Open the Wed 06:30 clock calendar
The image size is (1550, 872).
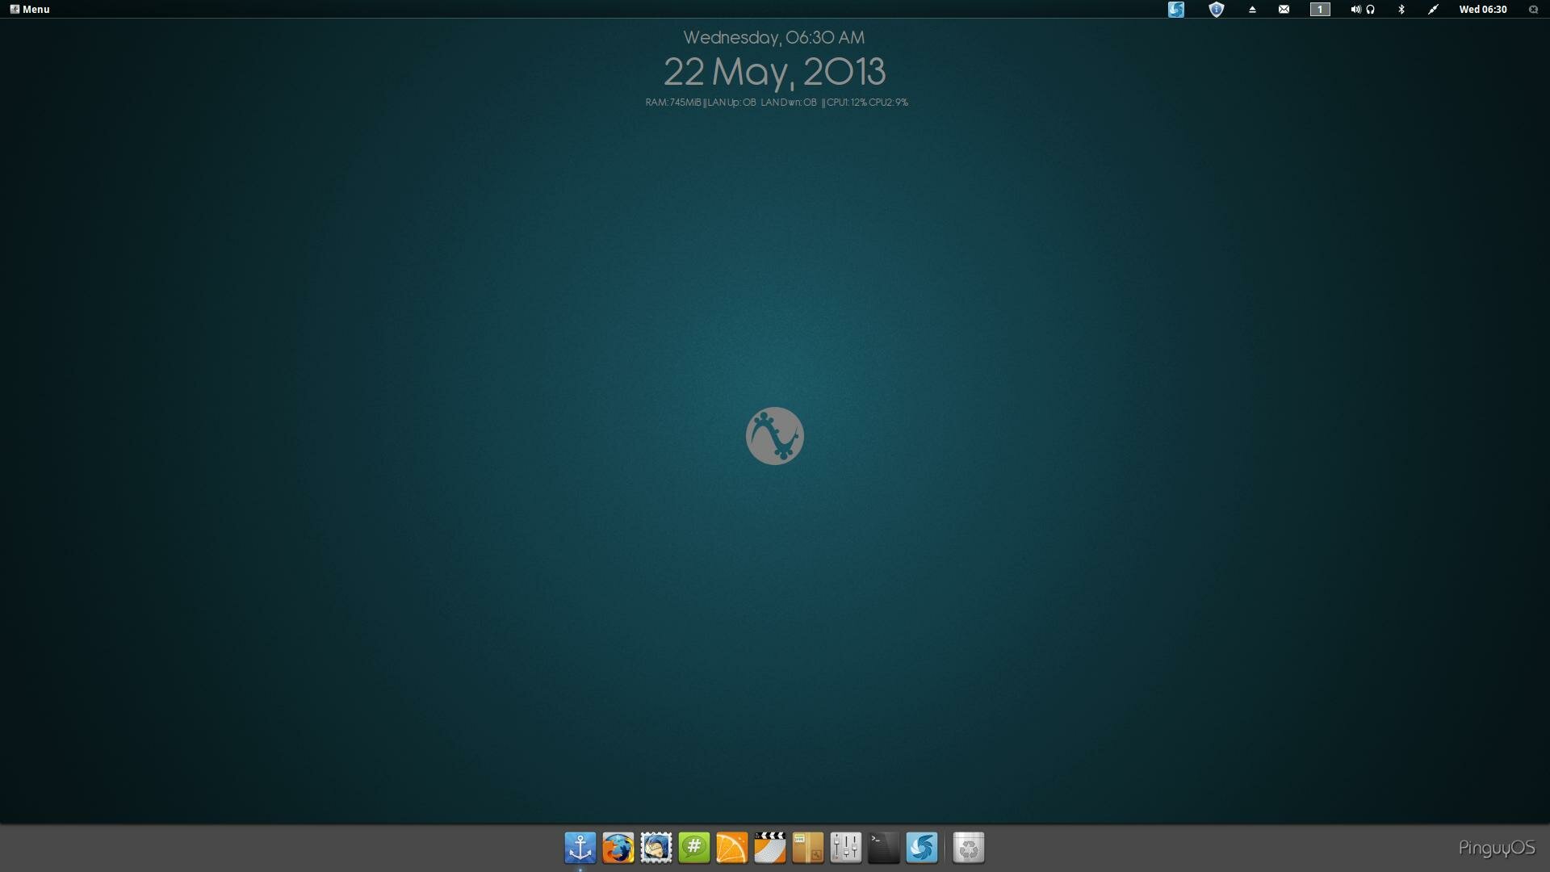(x=1483, y=9)
